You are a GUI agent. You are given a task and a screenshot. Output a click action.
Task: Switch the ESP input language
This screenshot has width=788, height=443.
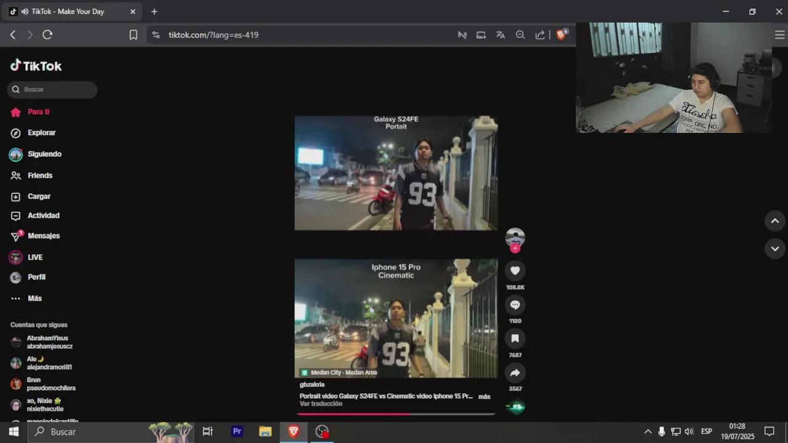tap(707, 432)
